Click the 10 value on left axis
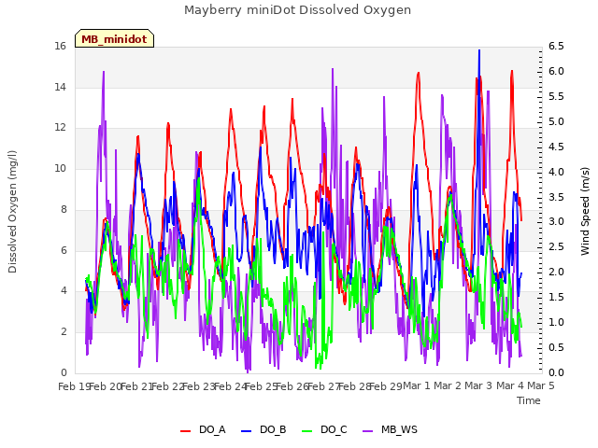 [60, 168]
